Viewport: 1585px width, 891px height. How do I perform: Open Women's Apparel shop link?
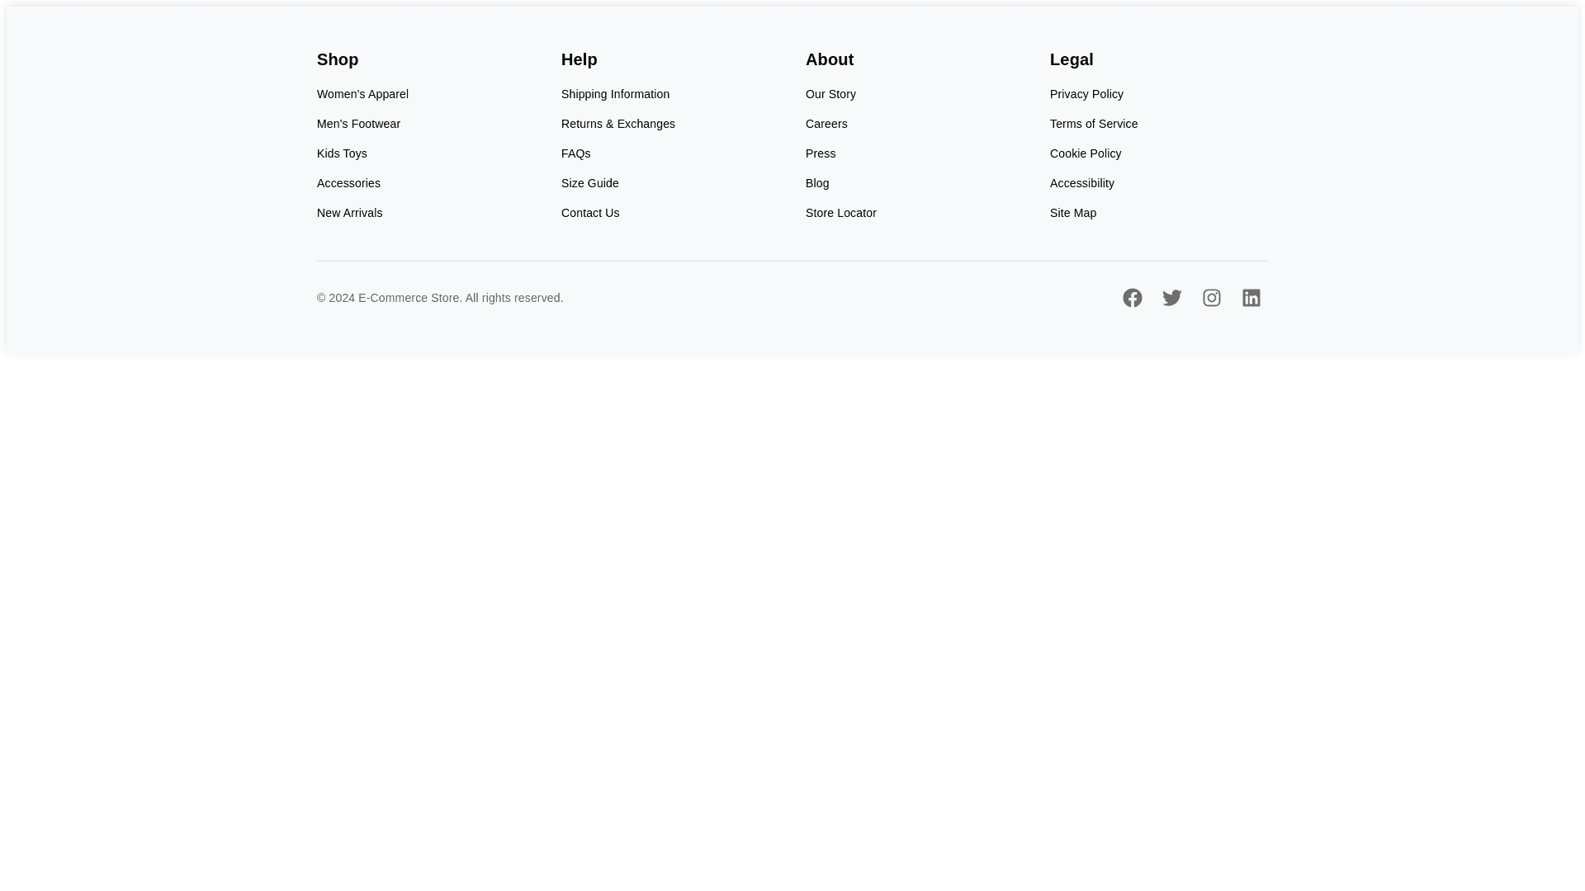(x=362, y=94)
